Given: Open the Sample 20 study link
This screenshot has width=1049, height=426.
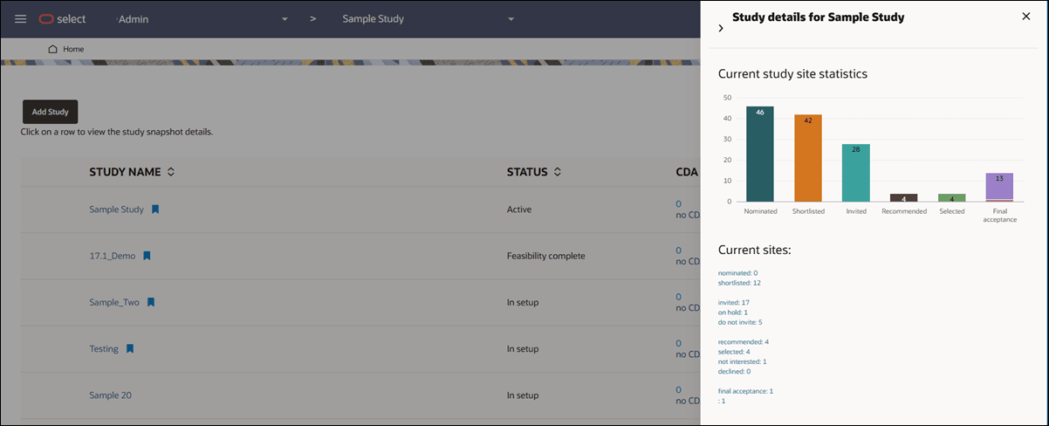Looking at the screenshot, I should 110,395.
